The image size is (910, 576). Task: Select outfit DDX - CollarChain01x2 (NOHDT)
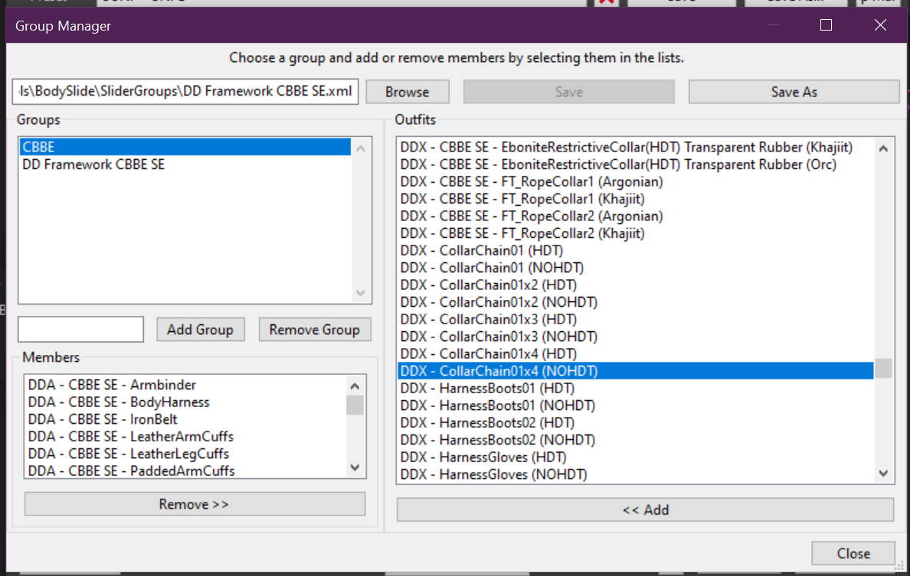tap(636, 302)
